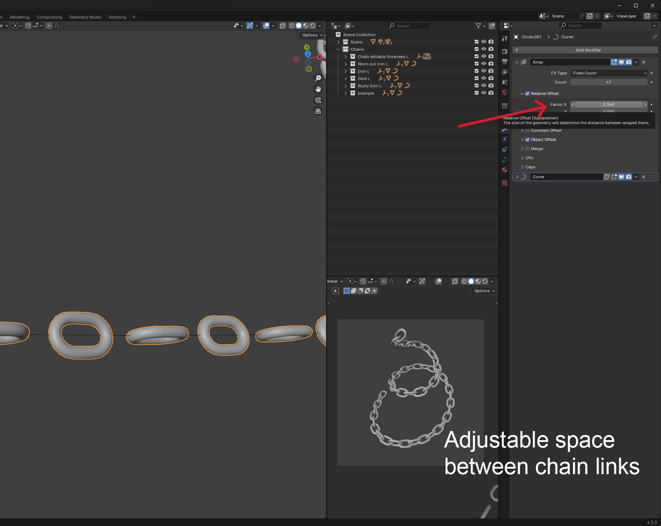The height and width of the screenshot is (526, 661).
Task: Open the Physics properties tab
Action: (505, 139)
